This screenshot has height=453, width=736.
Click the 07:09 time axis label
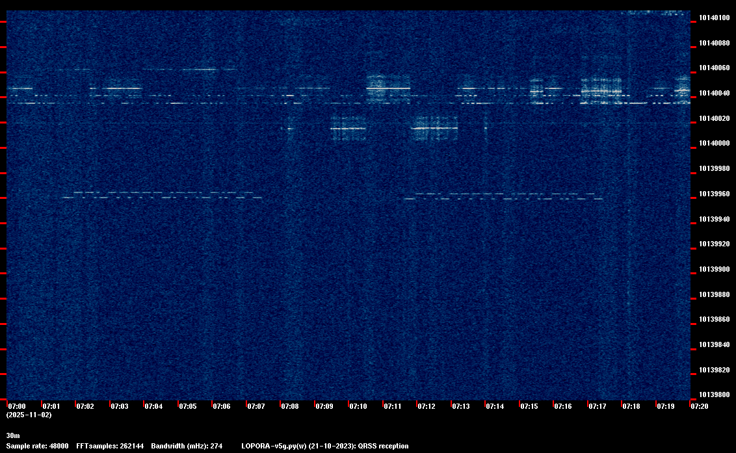324,406
